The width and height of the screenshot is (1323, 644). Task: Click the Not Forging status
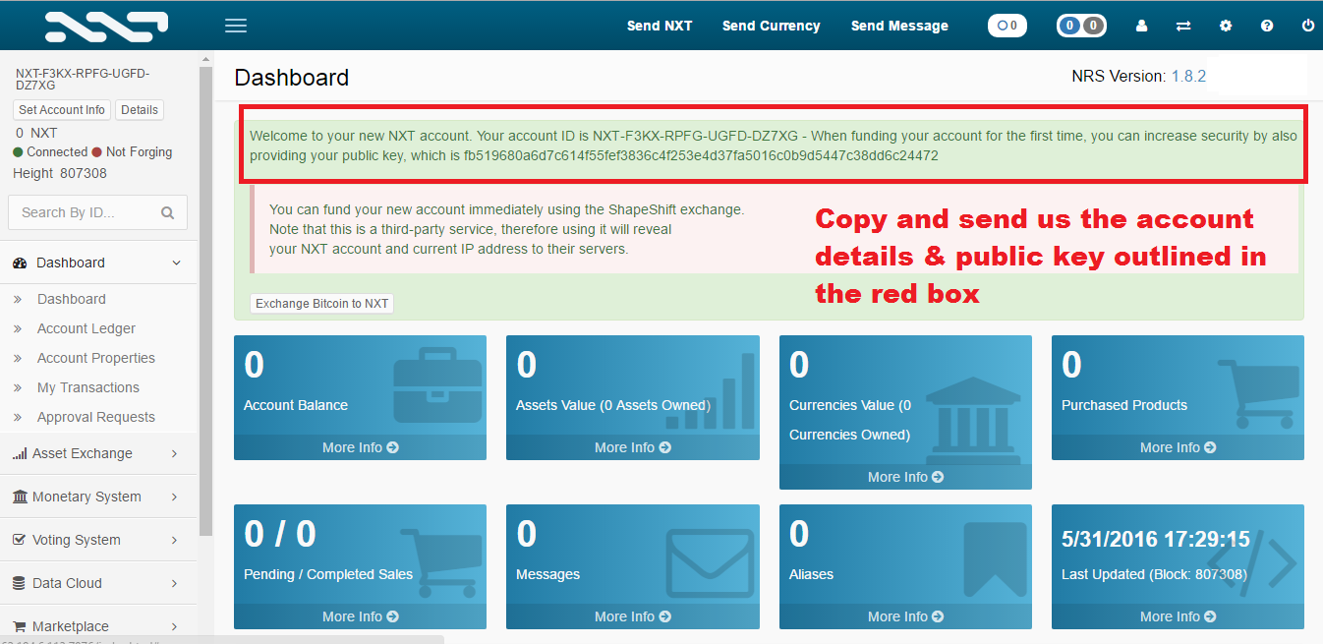tap(132, 152)
